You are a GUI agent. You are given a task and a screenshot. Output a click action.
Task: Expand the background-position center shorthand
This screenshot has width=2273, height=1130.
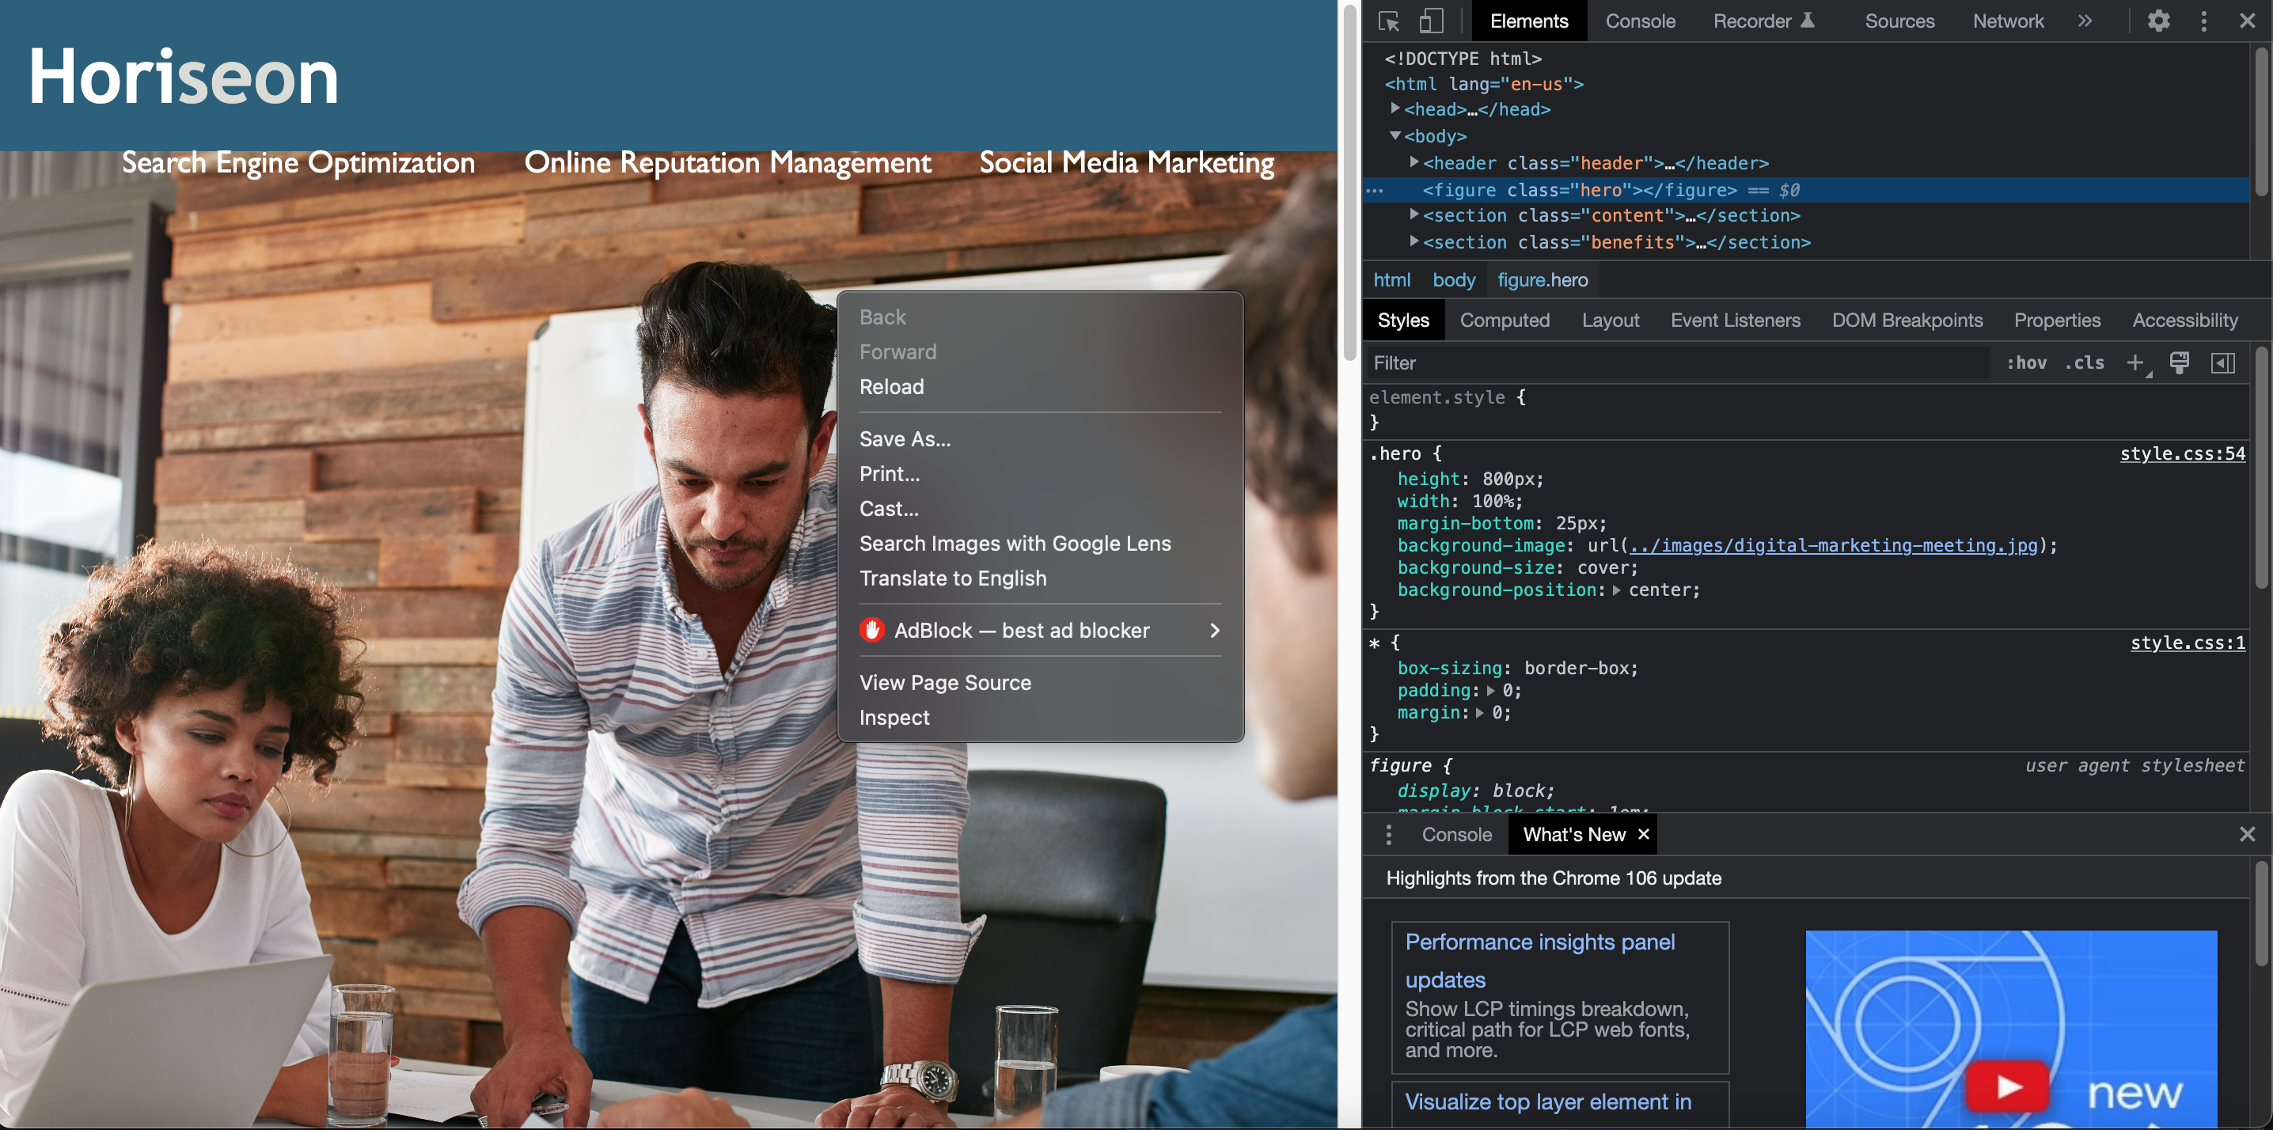(1617, 590)
